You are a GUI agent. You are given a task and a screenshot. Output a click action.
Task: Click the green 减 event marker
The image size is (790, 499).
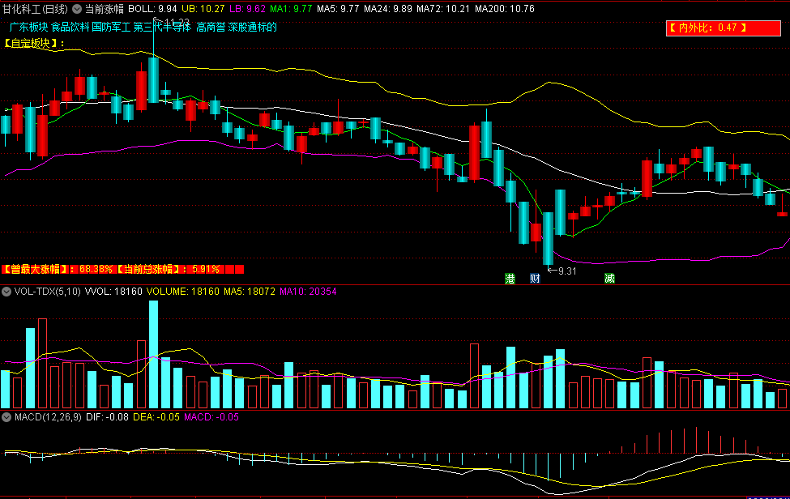[x=609, y=279]
